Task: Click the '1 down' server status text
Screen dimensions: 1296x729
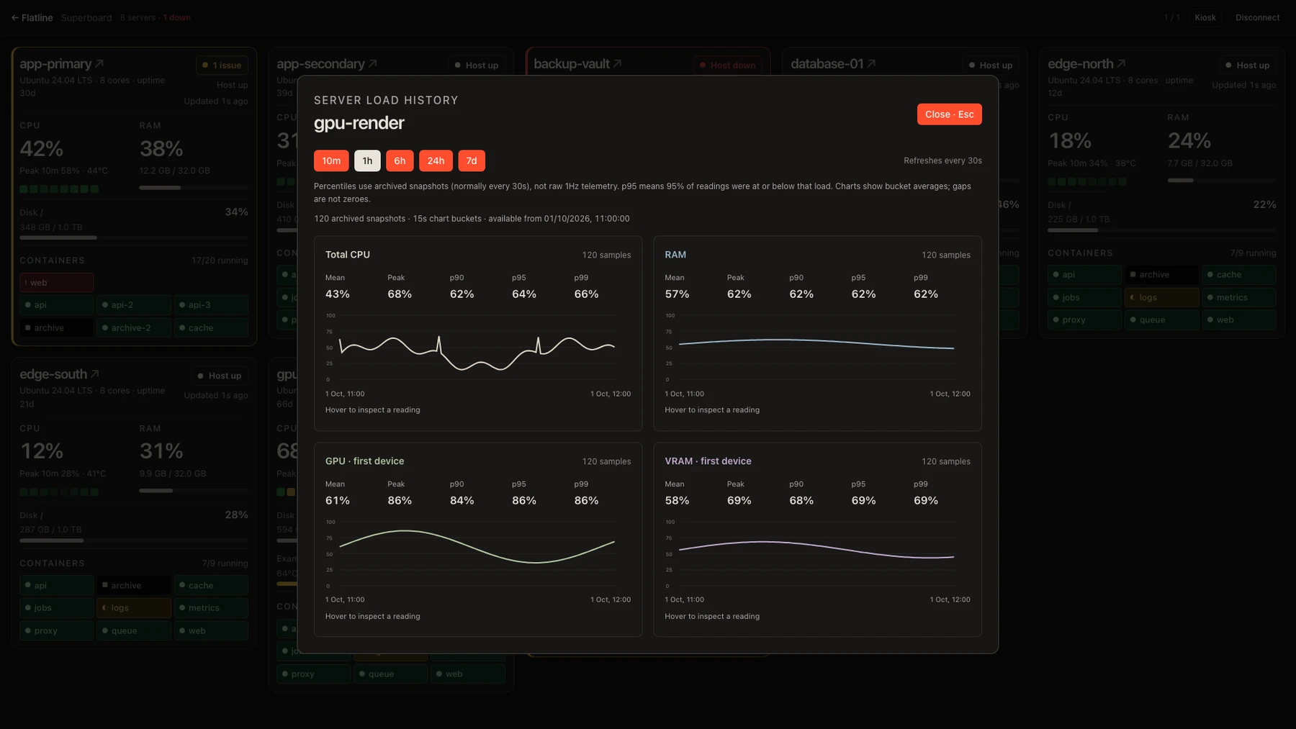Action: pyautogui.click(x=177, y=17)
